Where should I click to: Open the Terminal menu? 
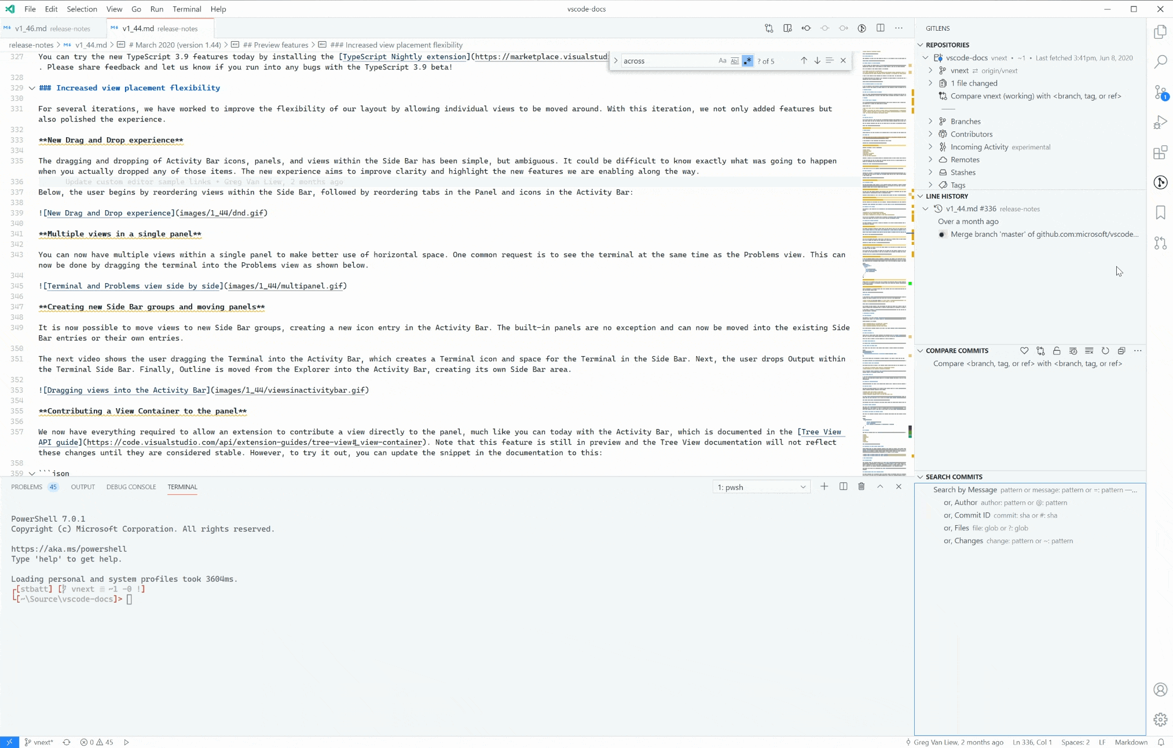186,9
